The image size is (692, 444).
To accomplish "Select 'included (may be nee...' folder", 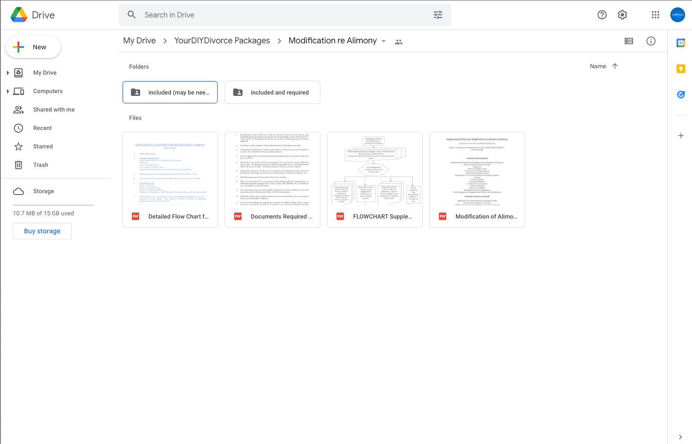I will [170, 92].
